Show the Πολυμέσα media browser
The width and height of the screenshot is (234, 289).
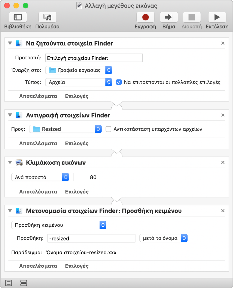coord(48,17)
